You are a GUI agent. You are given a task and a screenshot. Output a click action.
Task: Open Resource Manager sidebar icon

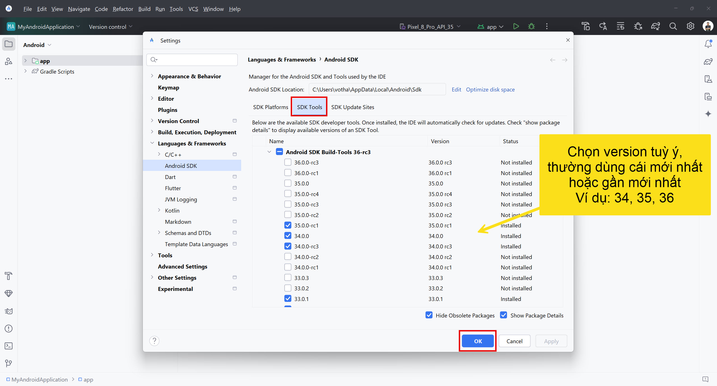[x=9, y=61]
